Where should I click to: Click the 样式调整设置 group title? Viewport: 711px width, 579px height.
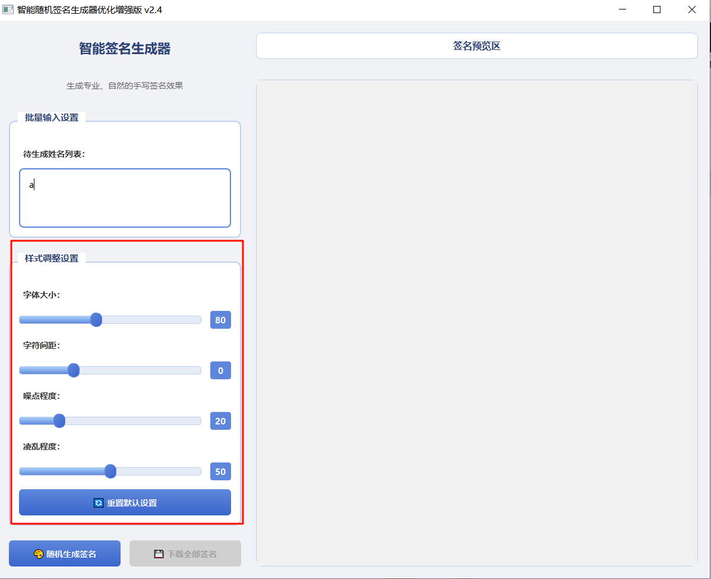tap(52, 259)
